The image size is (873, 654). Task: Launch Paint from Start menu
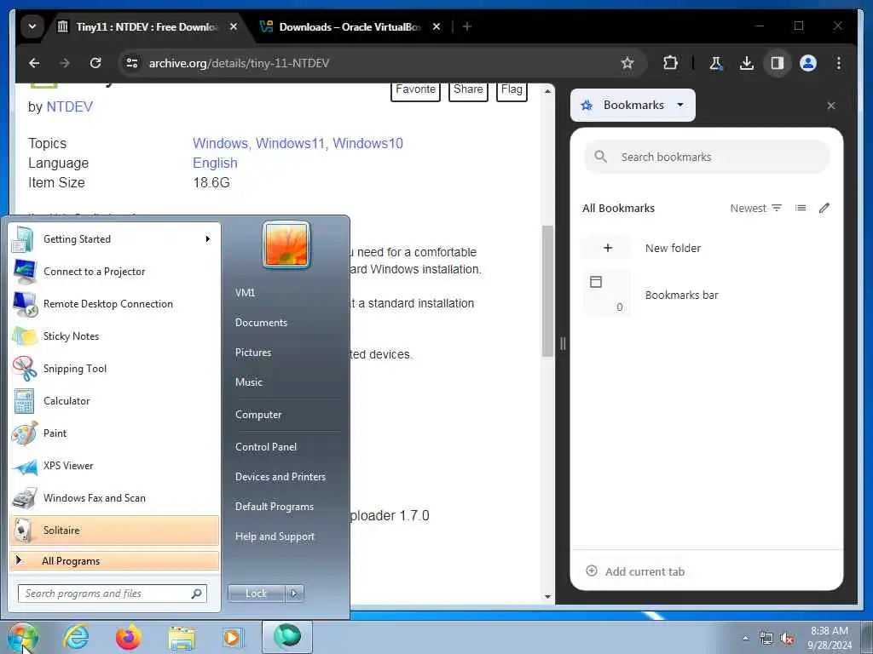click(114, 433)
